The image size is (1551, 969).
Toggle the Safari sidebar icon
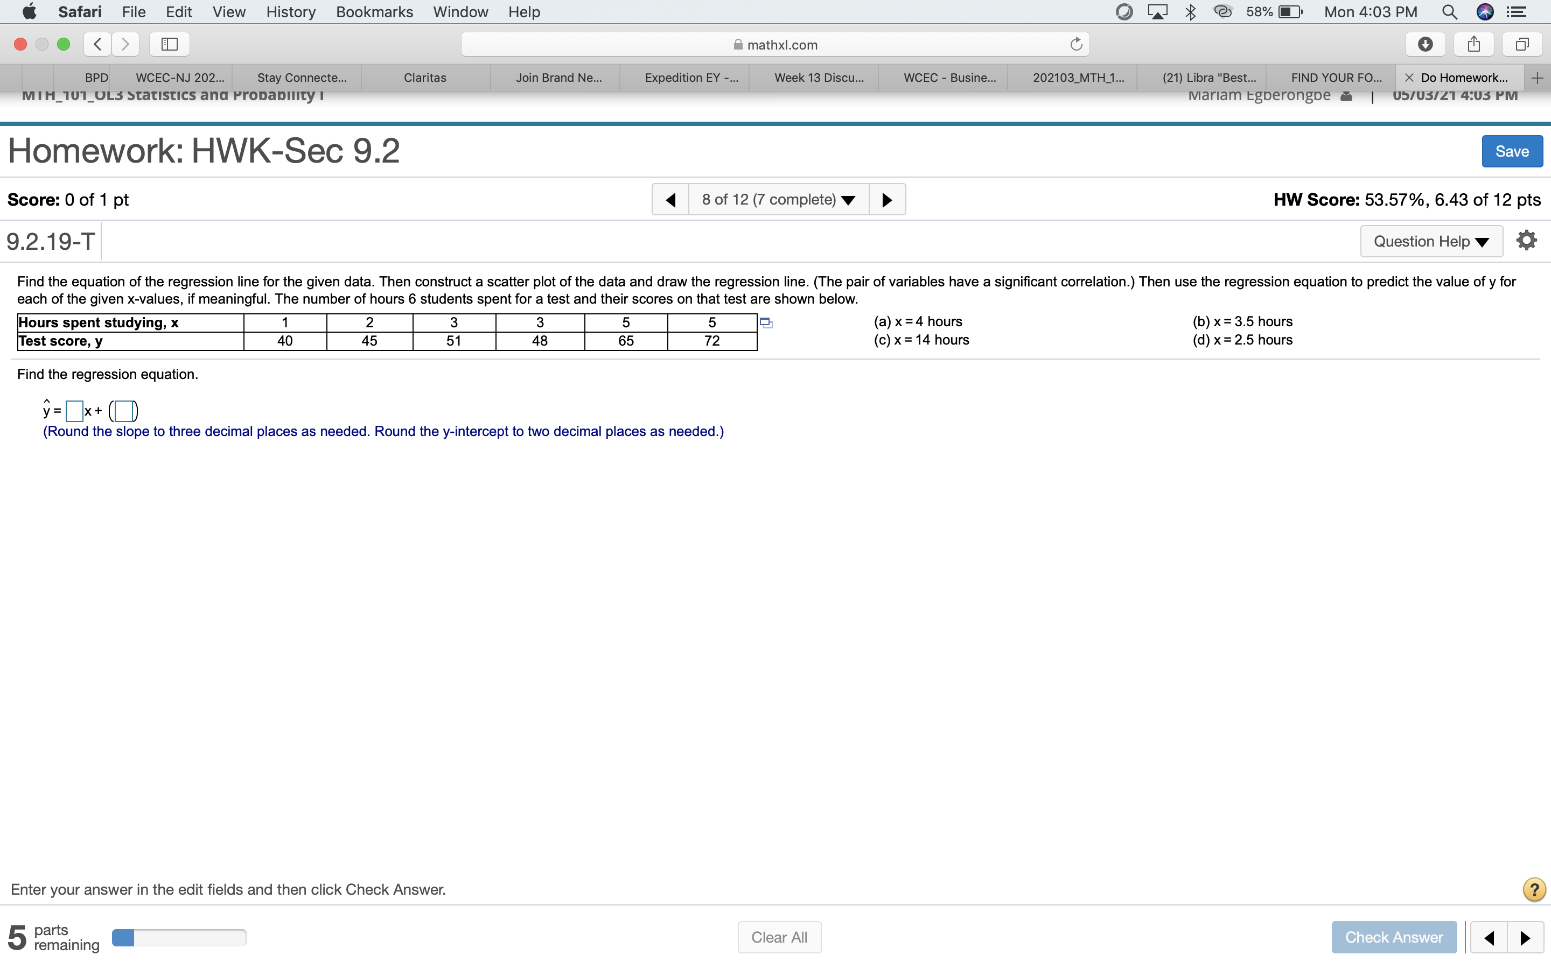click(169, 44)
